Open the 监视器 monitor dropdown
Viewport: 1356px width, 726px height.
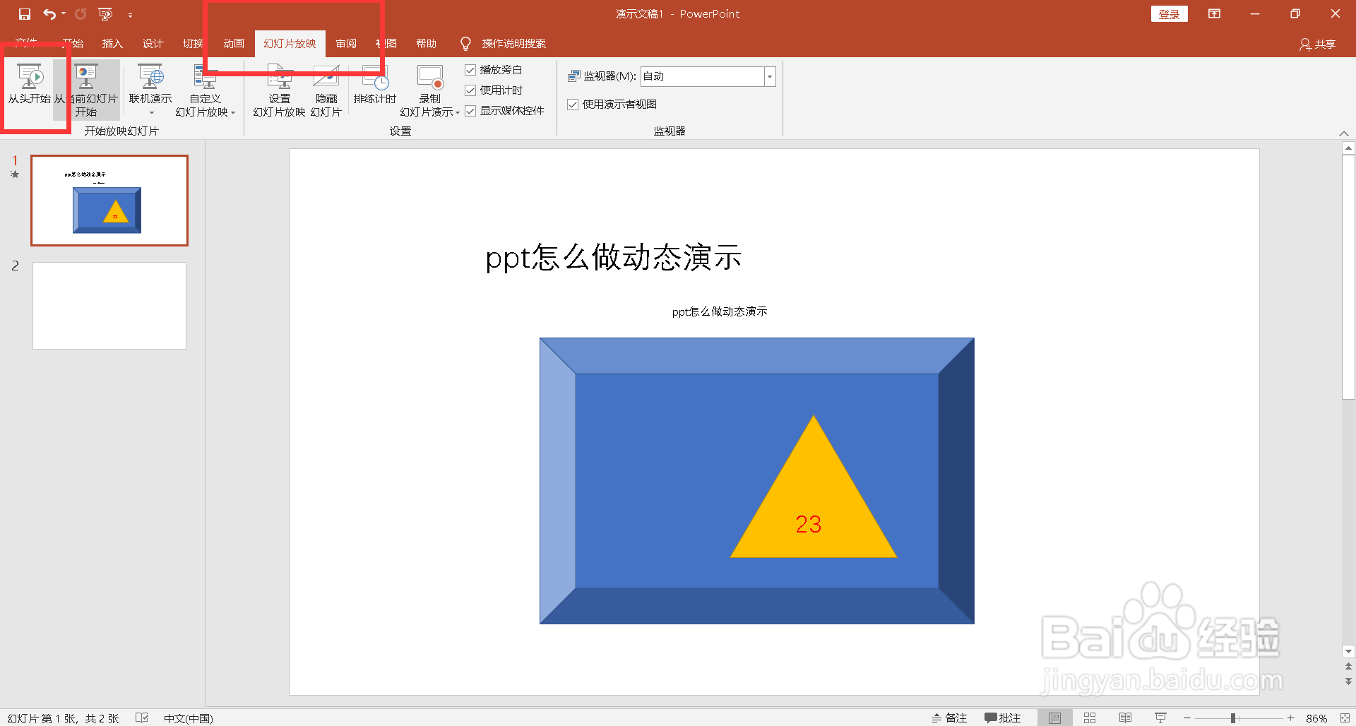pyautogui.click(x=769, y=76)
